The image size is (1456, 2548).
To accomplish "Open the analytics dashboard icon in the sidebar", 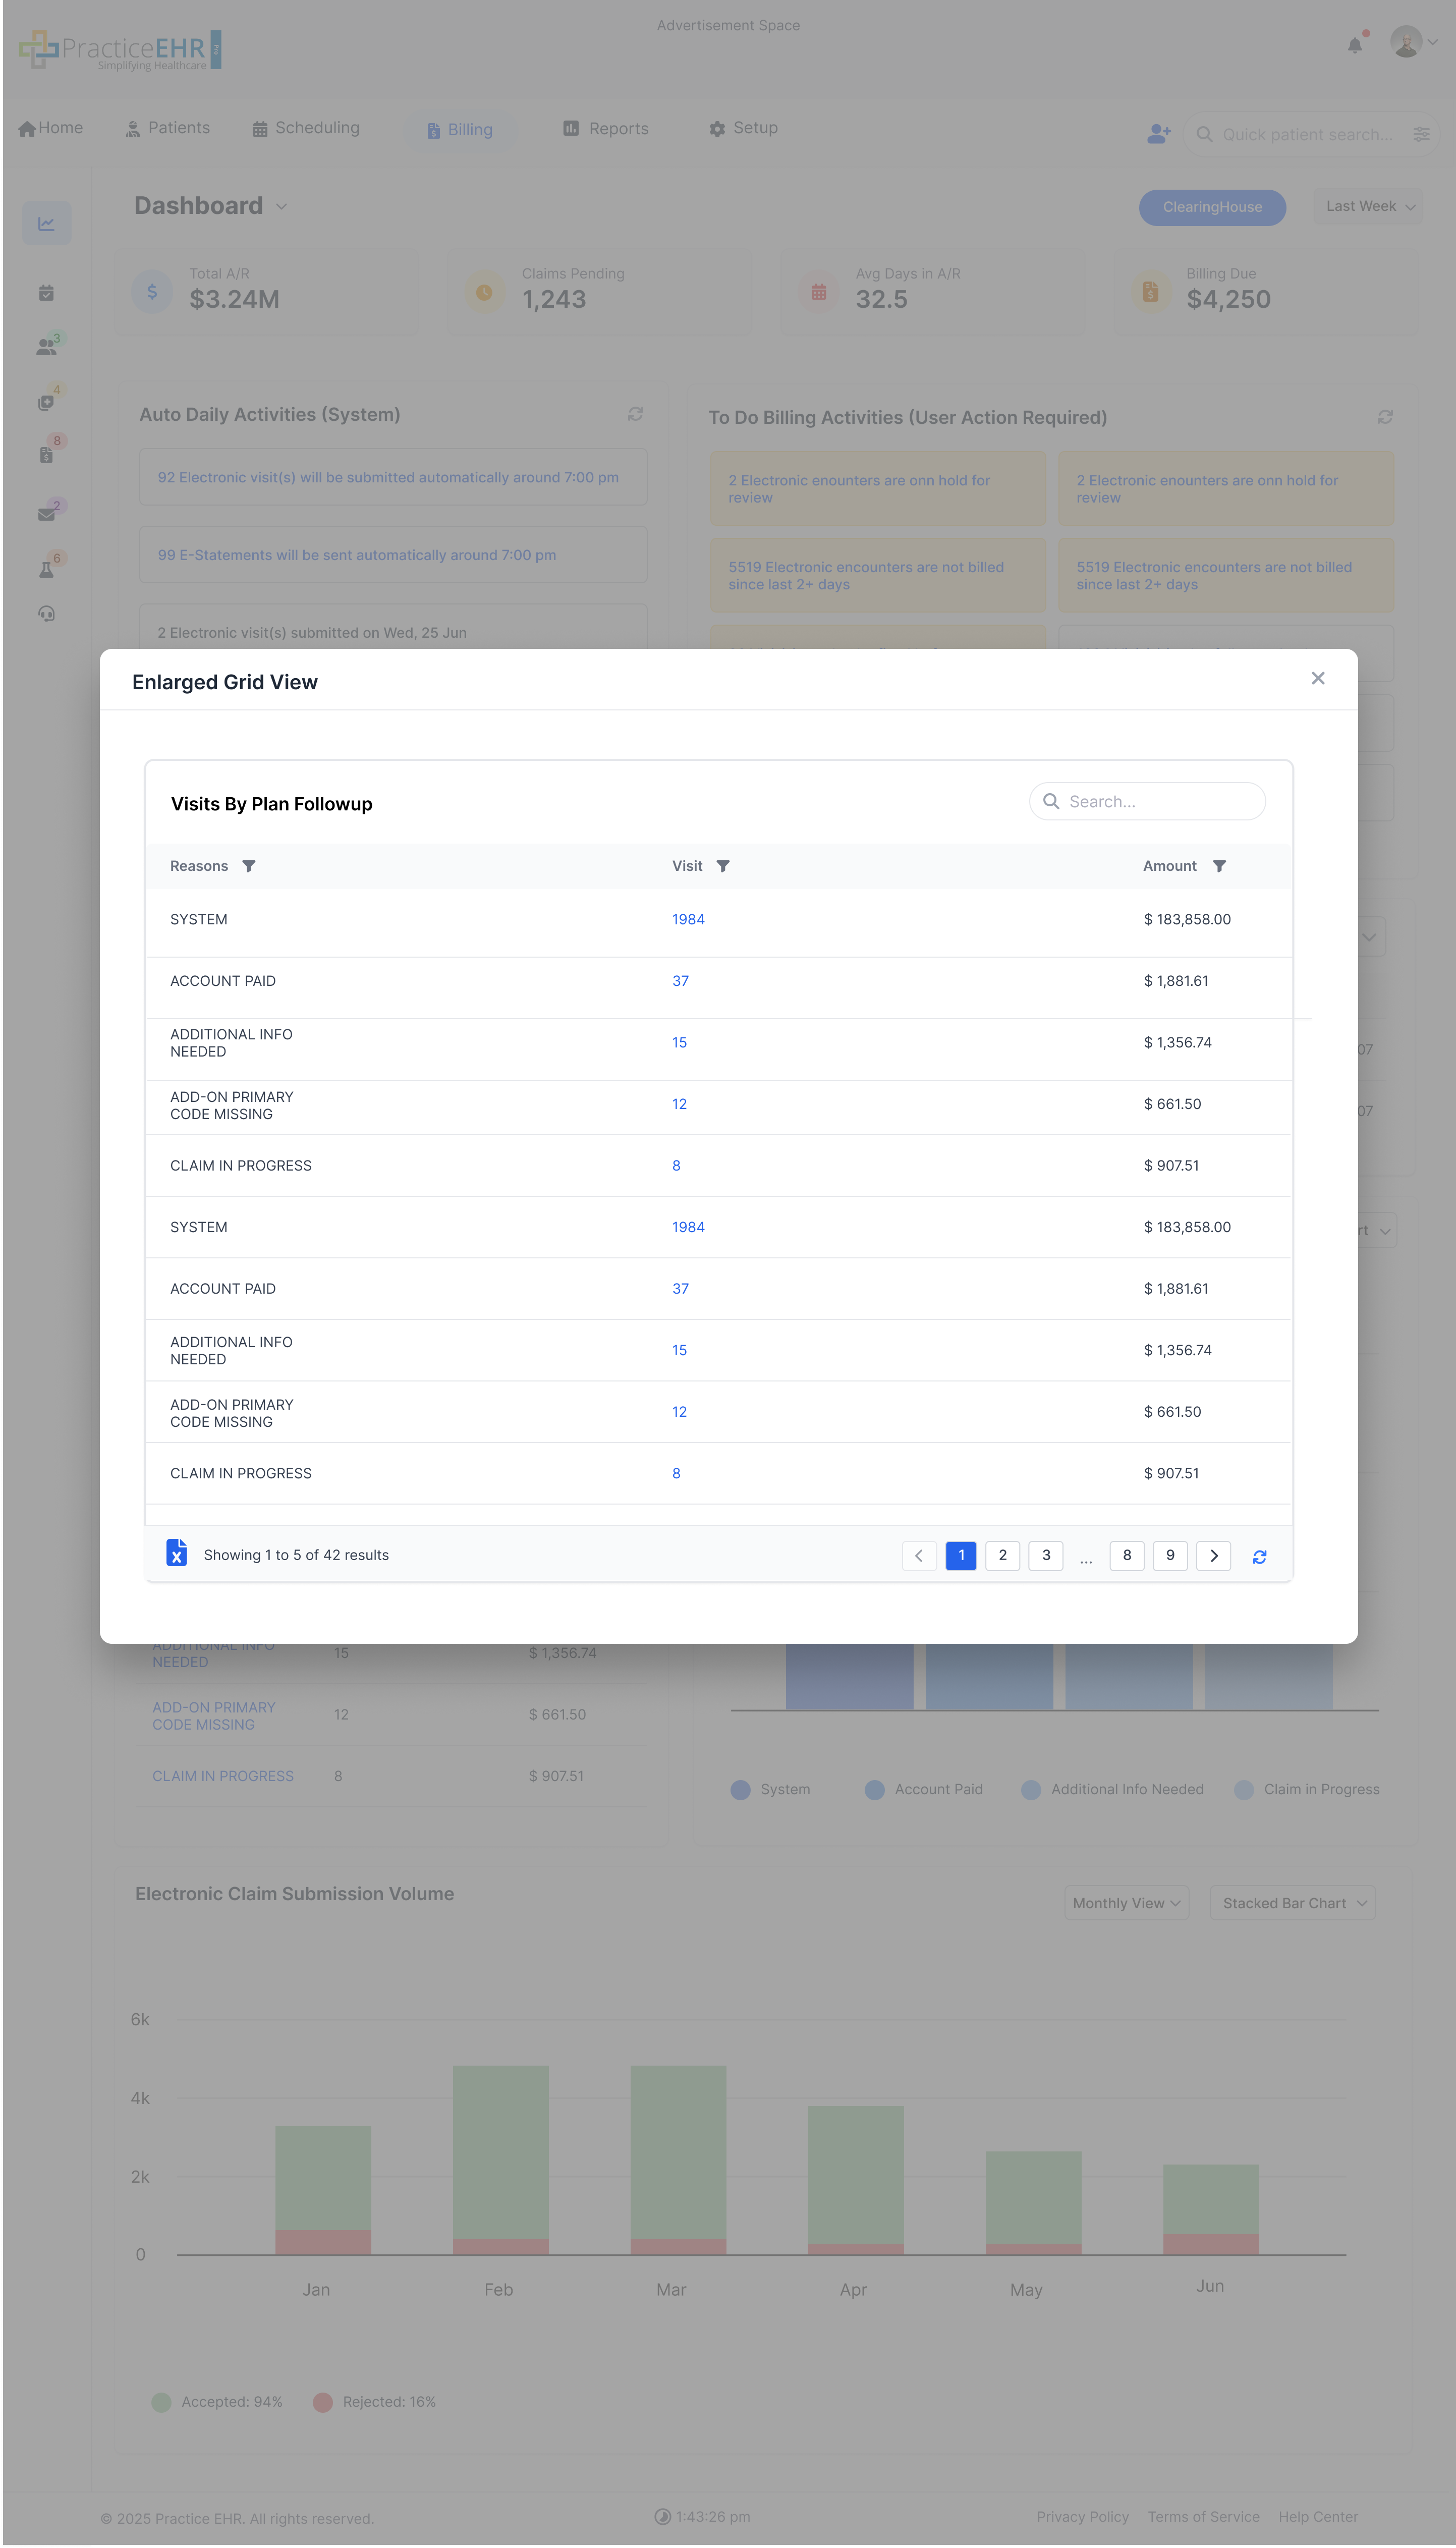I will tap(47, 222).
